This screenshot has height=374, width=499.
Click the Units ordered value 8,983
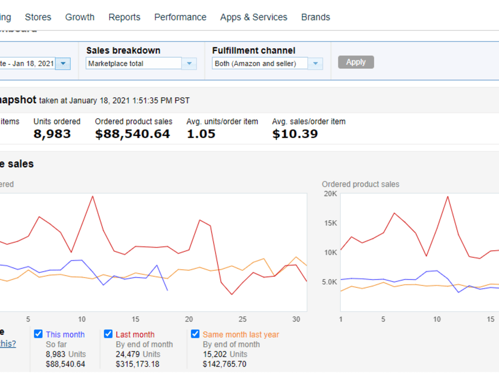[52, 134]
